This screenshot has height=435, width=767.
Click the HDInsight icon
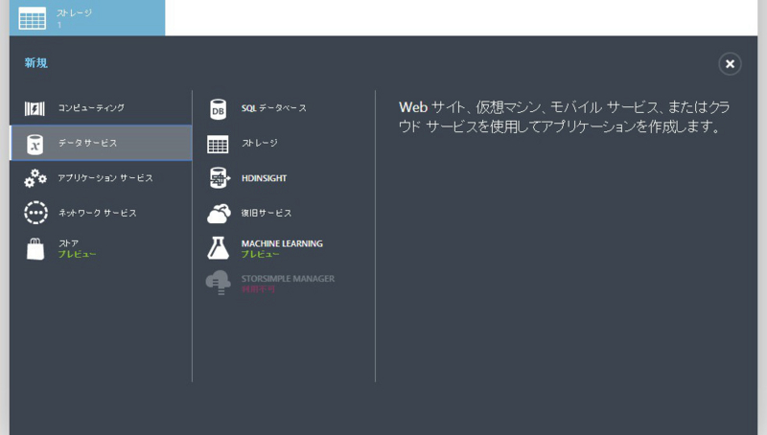220,178
